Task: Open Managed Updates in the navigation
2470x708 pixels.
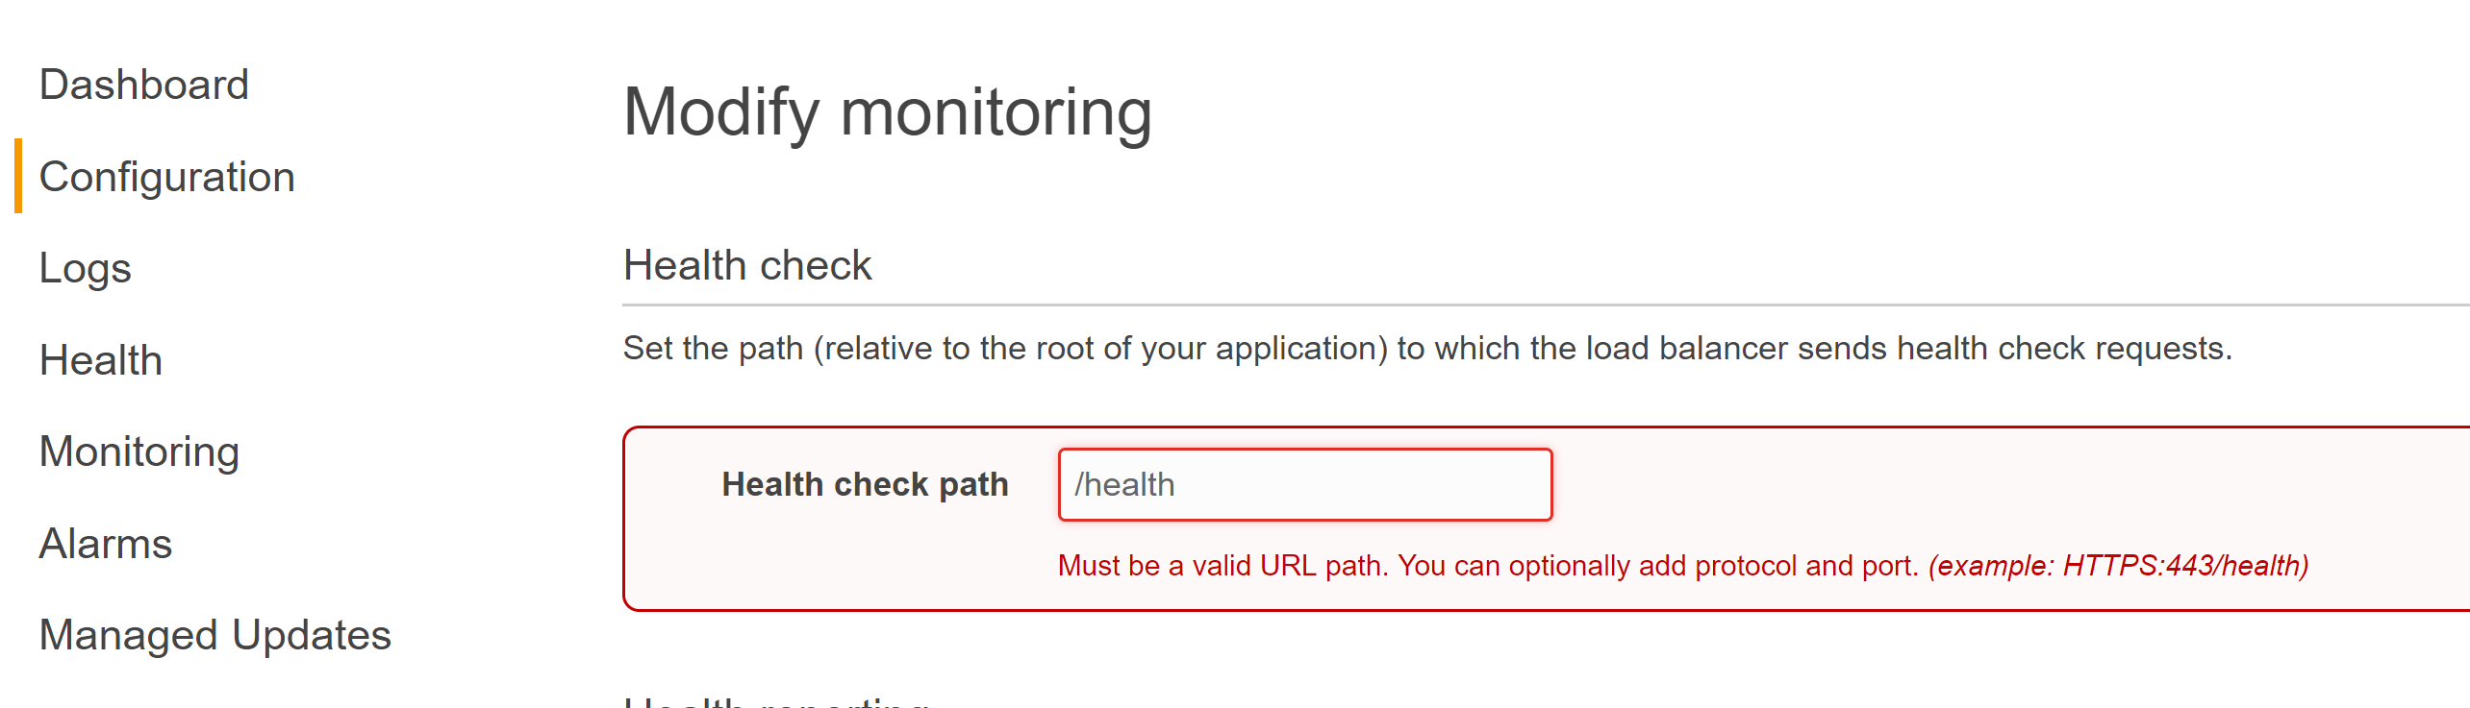Action: point(215,635)
